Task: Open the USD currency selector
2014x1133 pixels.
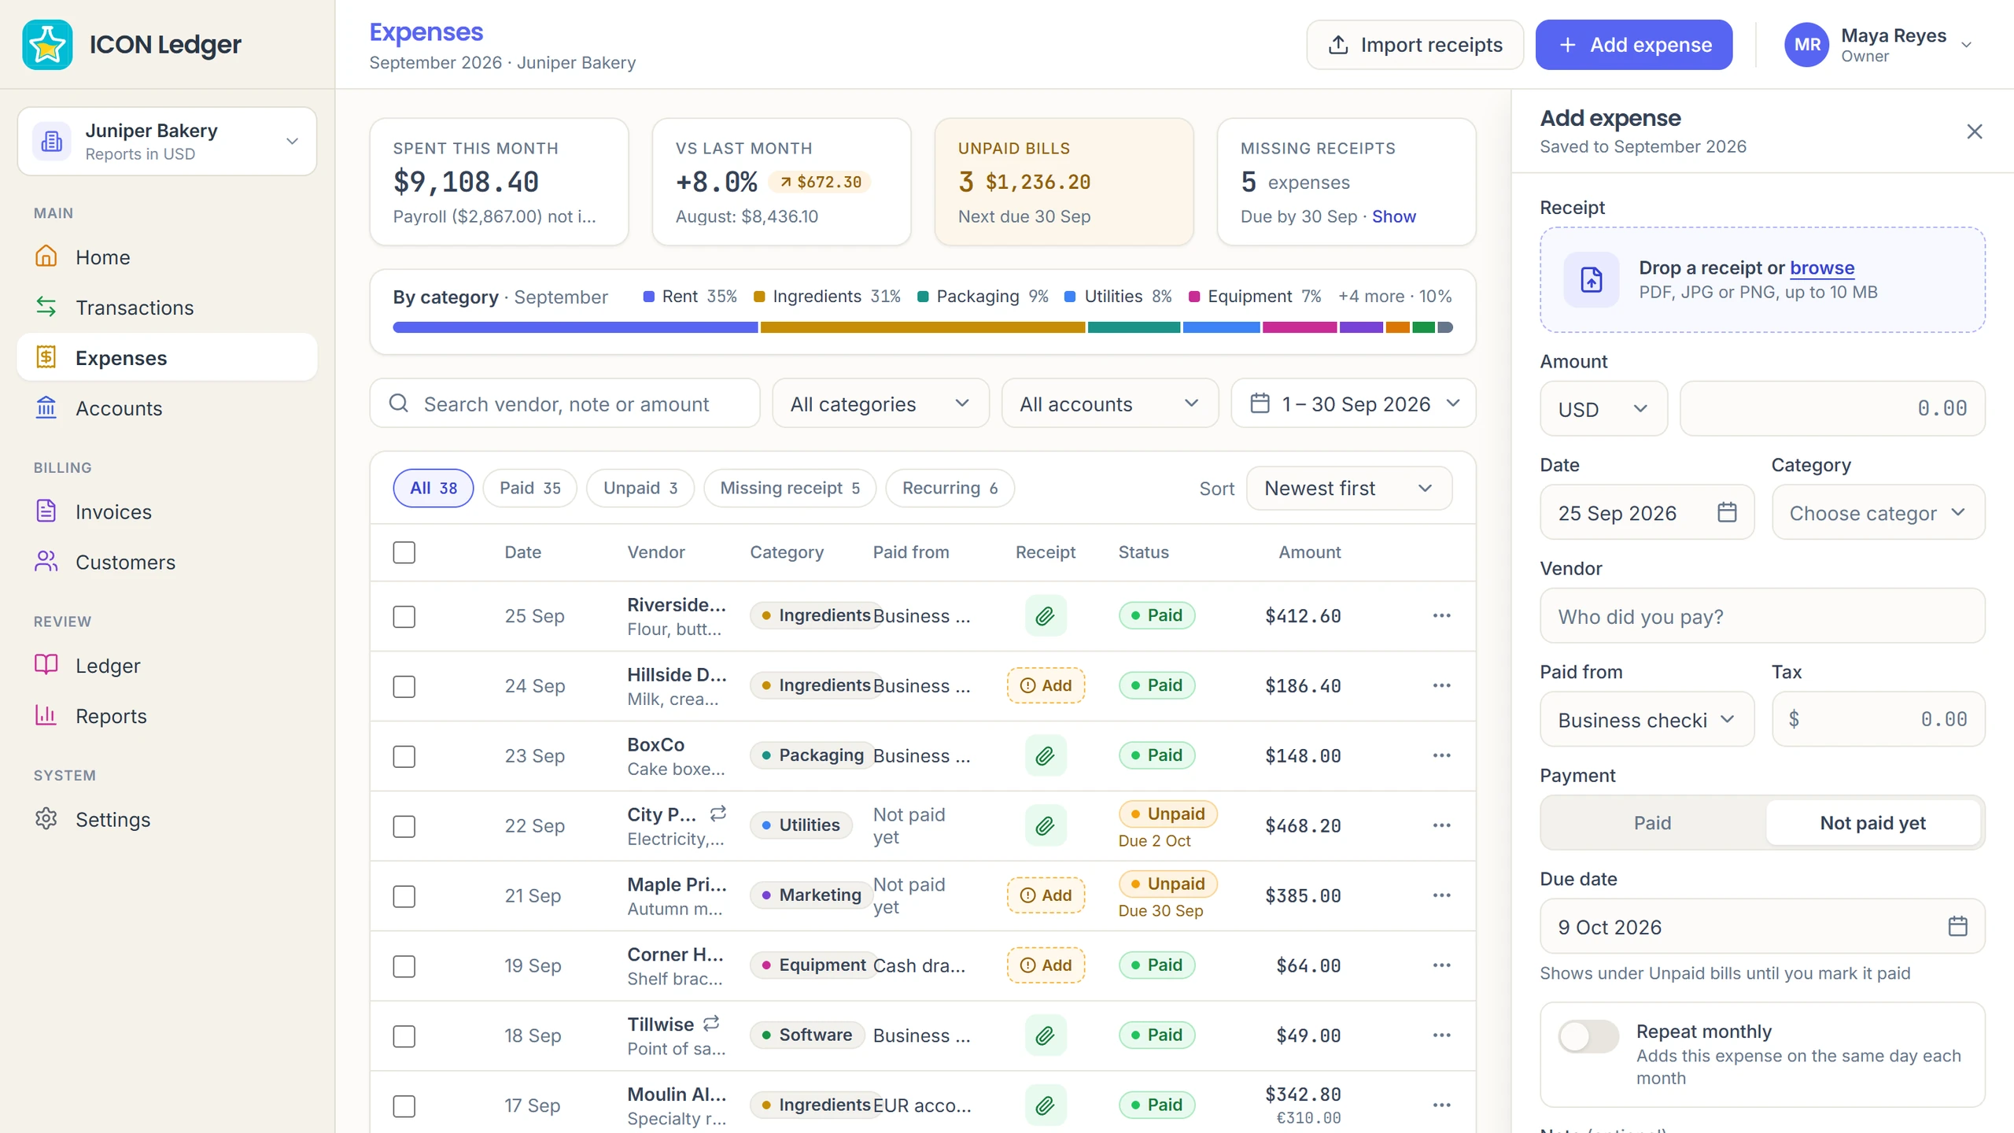Action: [x=1603, y=409]
